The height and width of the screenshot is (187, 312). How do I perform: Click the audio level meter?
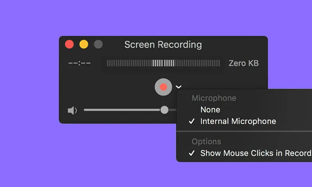[x=163, y=63]
